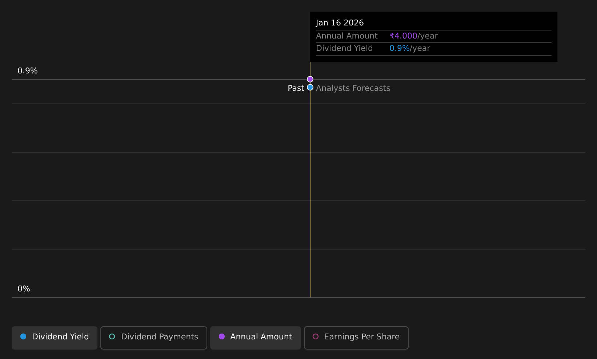Viewport: 597px width, 359px height.
Task: Click the Jan 16 2026 tooltip date
Action: coord(340,23)
